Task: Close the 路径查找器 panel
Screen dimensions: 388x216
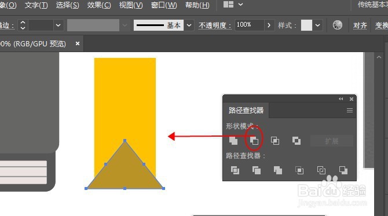Action: coord(352,99)
